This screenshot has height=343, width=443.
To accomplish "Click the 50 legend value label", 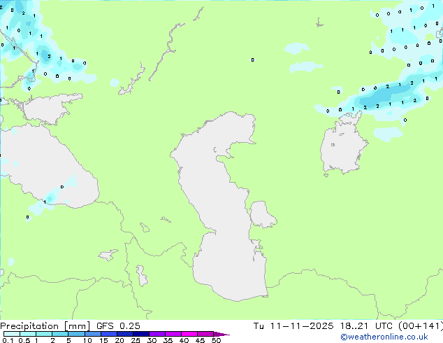I will tap(216, 340).
